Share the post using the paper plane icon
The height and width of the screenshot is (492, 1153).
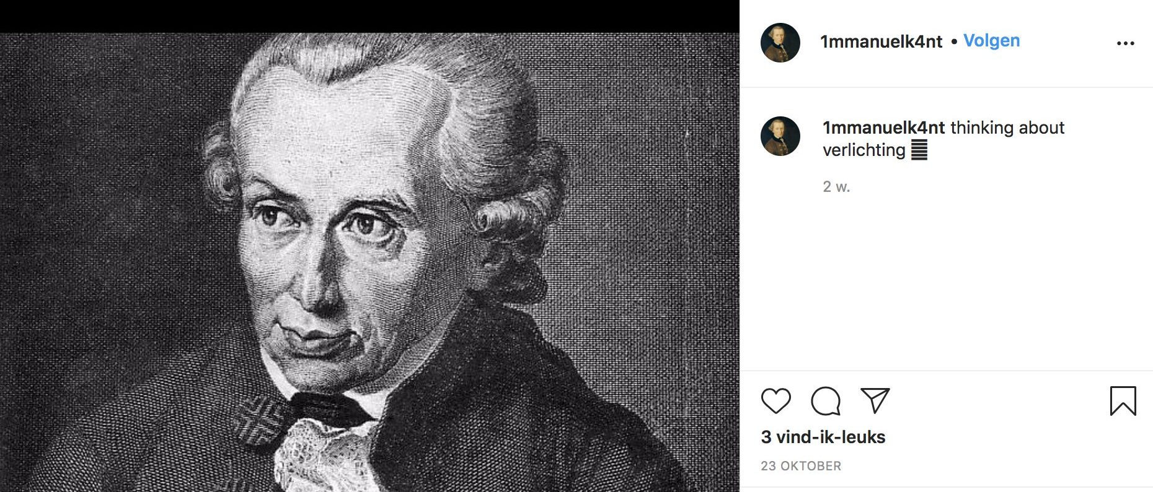point(875,400)
